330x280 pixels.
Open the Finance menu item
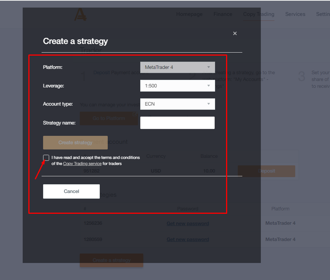coord(223,14)
